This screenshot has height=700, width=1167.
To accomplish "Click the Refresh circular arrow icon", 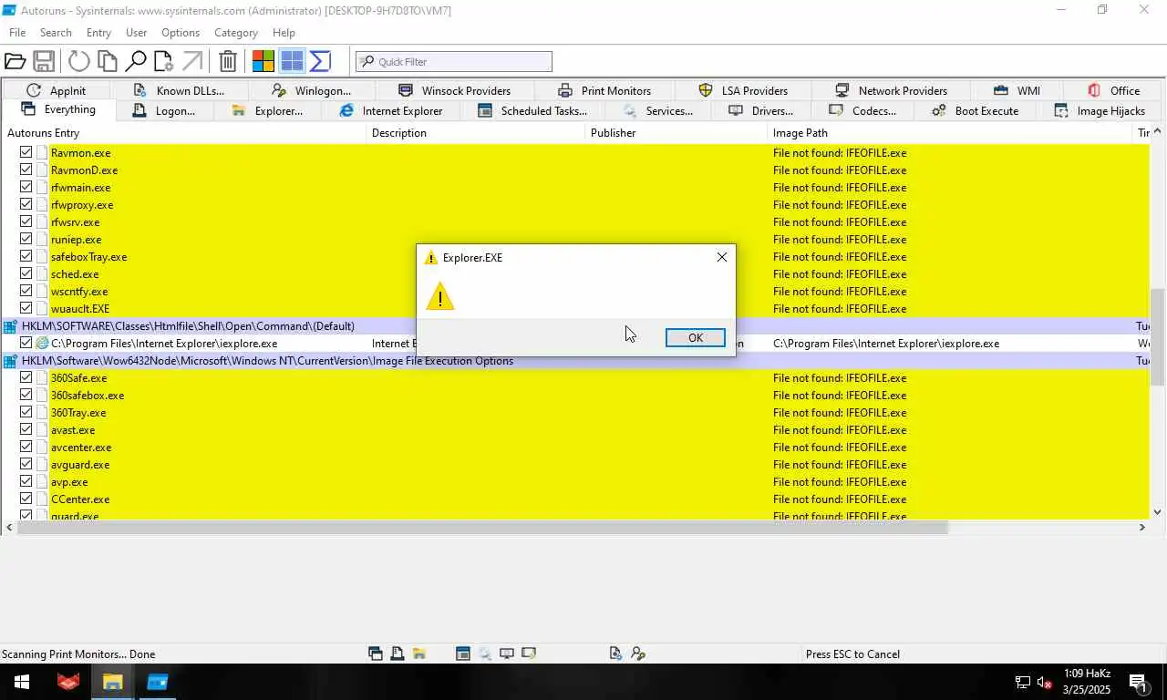I will pos(79,61).
